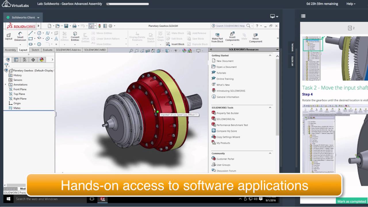Expand the Annotations tree node
Viewport: 368px width, 207px height.
tap(5, 85)
